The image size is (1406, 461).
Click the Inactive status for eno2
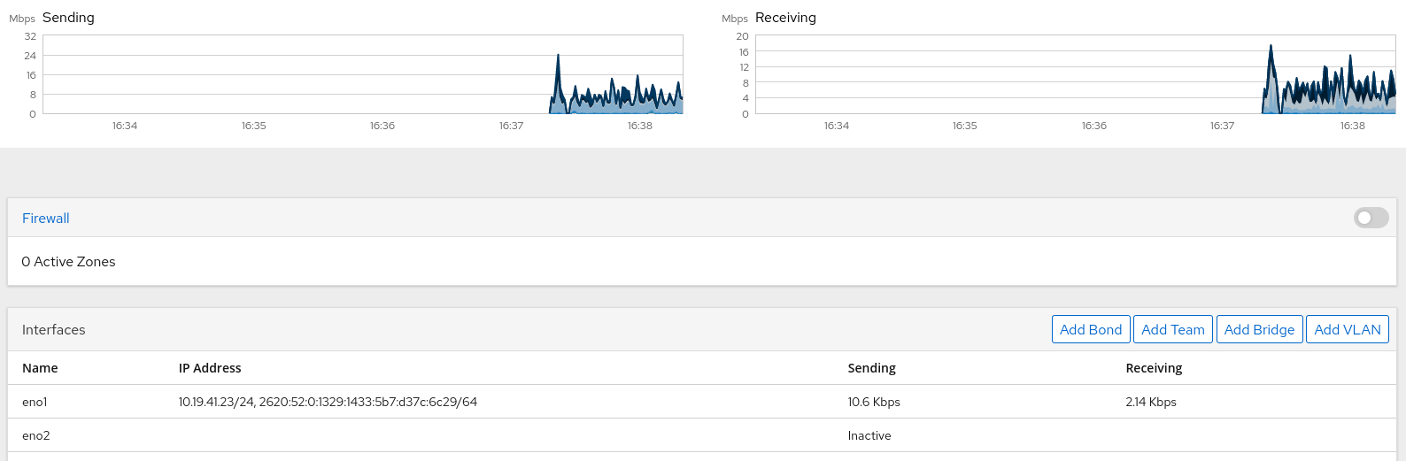click(x=869, y=435)
